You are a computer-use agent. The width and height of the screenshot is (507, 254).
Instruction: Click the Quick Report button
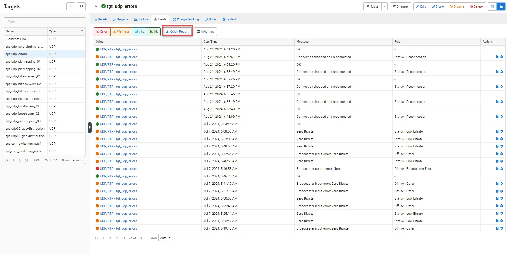(177, 31)
